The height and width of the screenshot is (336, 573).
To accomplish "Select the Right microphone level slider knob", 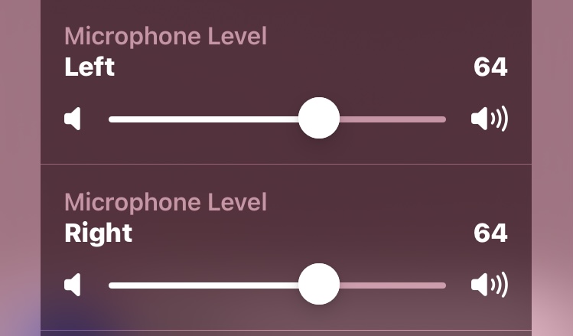I will point(319,284).
